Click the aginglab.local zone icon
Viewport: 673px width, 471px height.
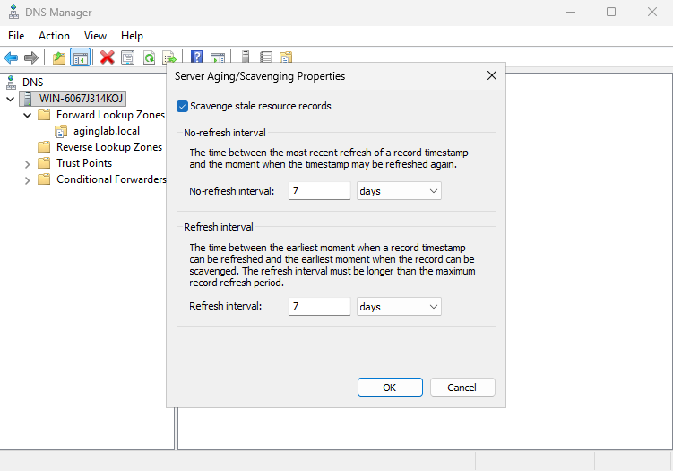click(x=61, y=131)
